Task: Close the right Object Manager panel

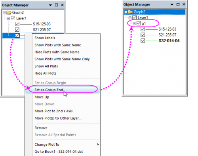Action: pos(184,4)
